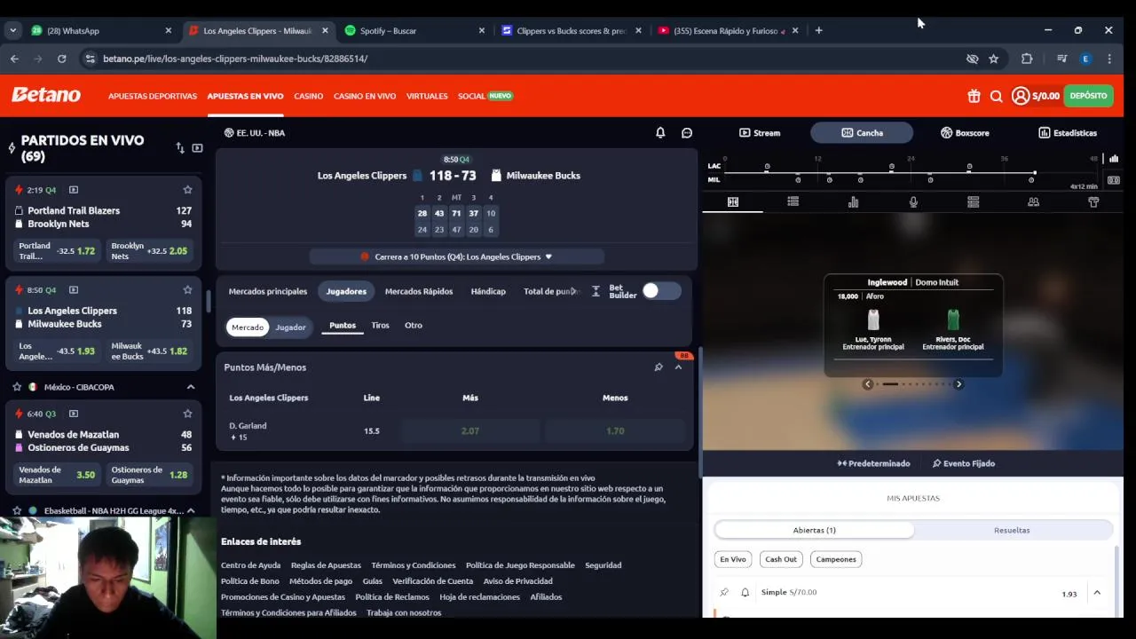Select Mercados Rápidos tab

(419, 291)
